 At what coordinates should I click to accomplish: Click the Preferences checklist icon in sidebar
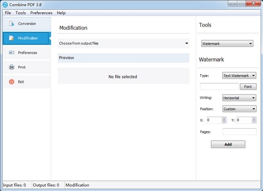click(11, 53)
